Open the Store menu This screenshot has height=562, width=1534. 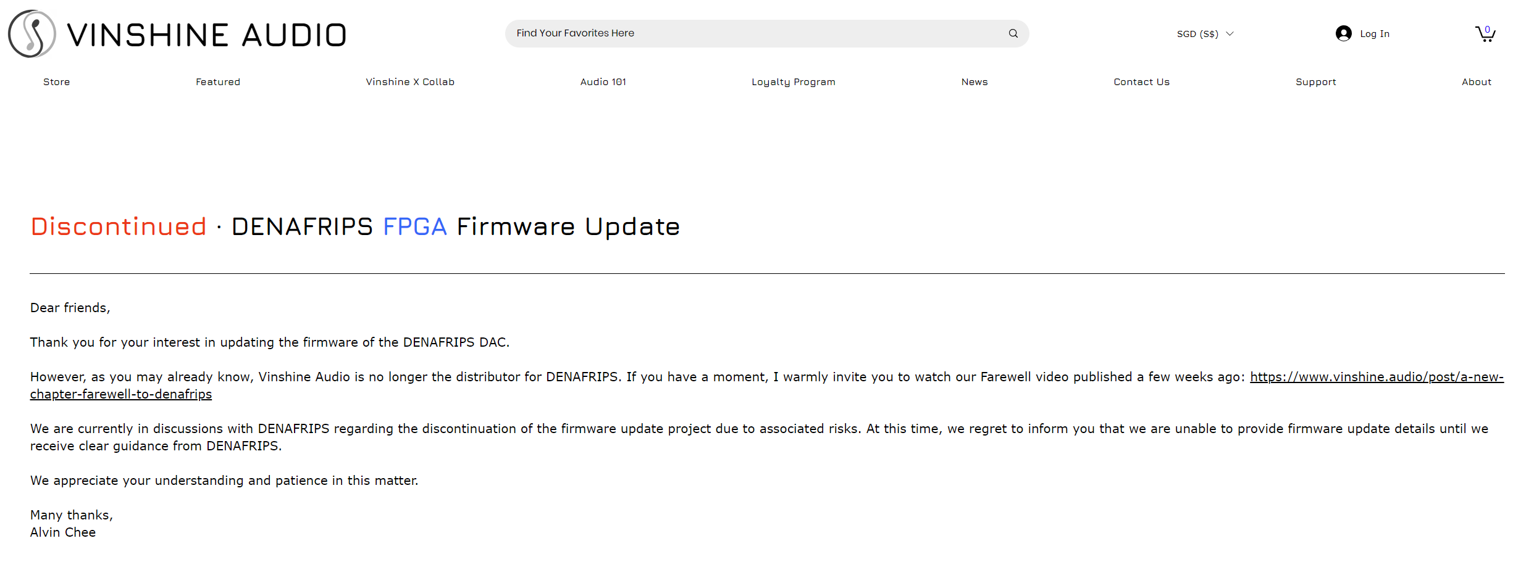point(57,82)
